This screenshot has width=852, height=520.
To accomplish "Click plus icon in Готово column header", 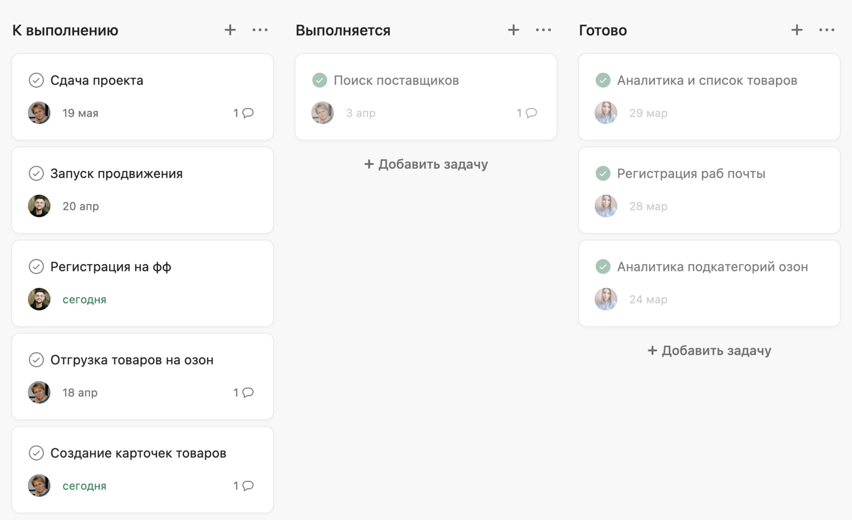I will pos(797,30).
